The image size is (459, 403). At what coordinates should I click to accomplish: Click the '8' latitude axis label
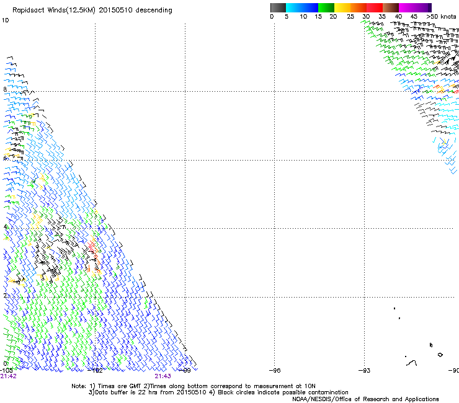click(x=5, y=89)
